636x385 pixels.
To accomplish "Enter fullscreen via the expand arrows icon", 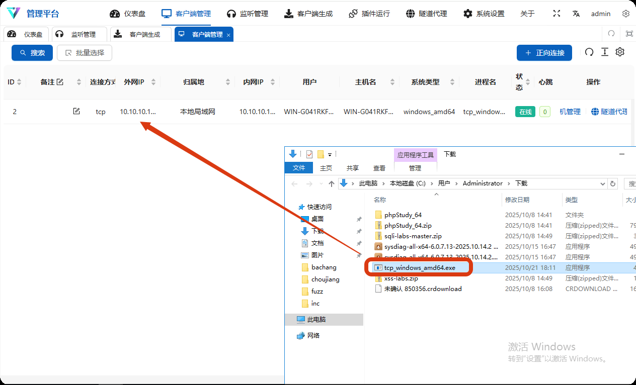I will (556, 14).
